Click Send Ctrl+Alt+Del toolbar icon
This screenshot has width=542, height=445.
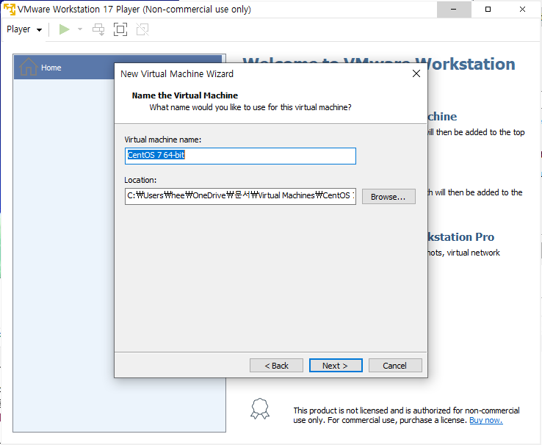point(98,29)
